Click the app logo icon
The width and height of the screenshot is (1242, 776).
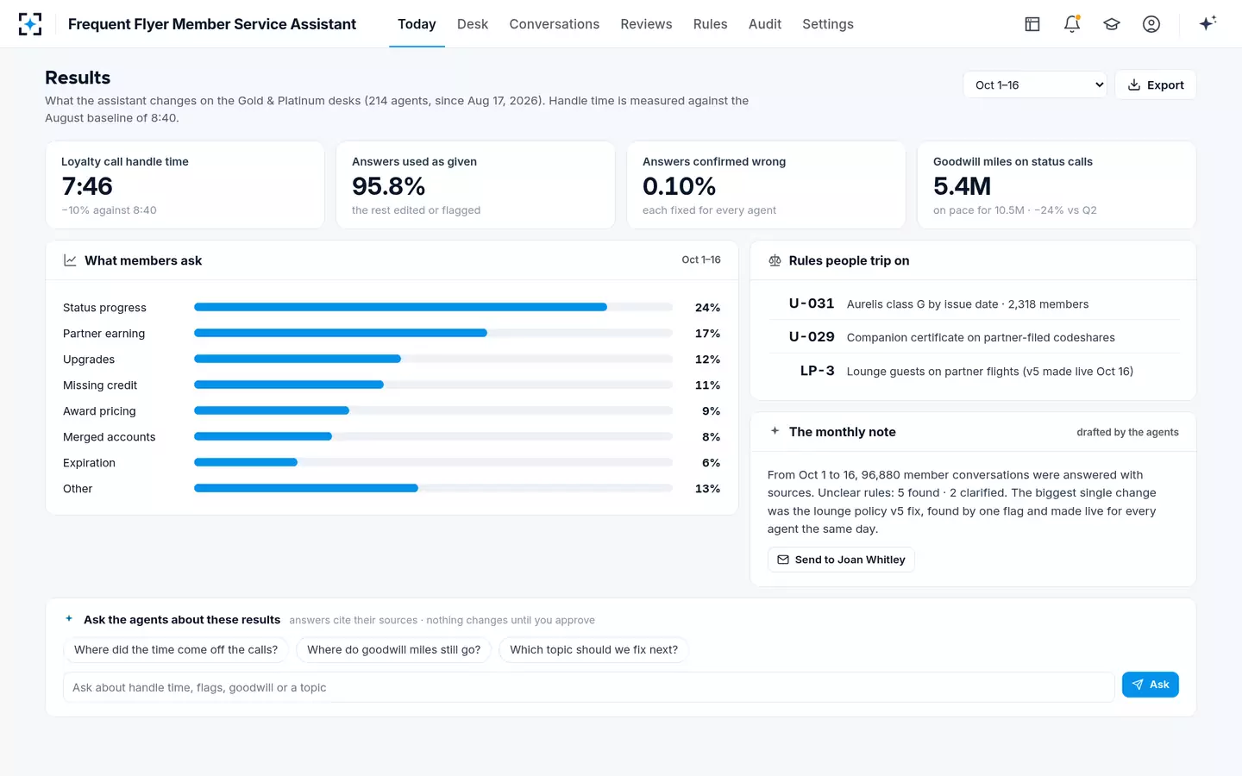pyautogui.click(x=30, y=24)
